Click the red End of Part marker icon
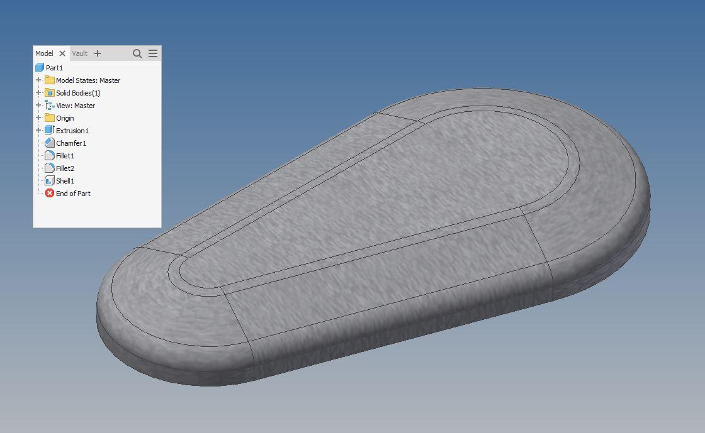This screenshot has height=433, width=705. (x=50, y=194)
